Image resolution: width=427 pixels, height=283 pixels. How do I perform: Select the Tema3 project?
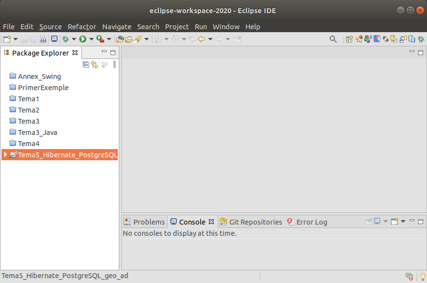(29, 121)
